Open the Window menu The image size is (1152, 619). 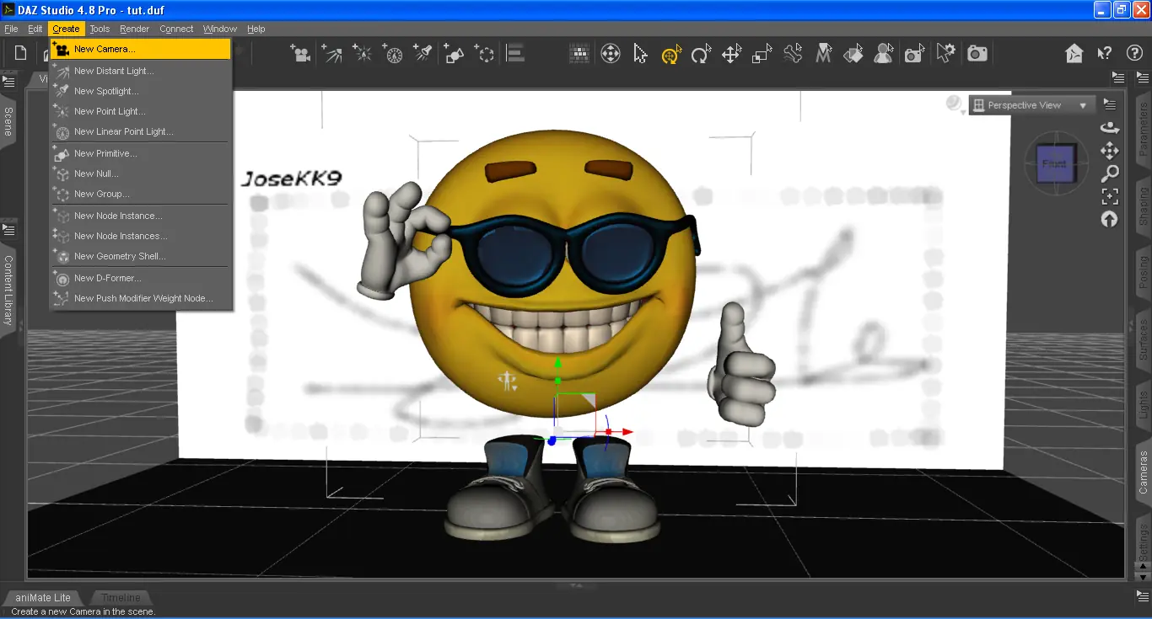coord(219,28)
